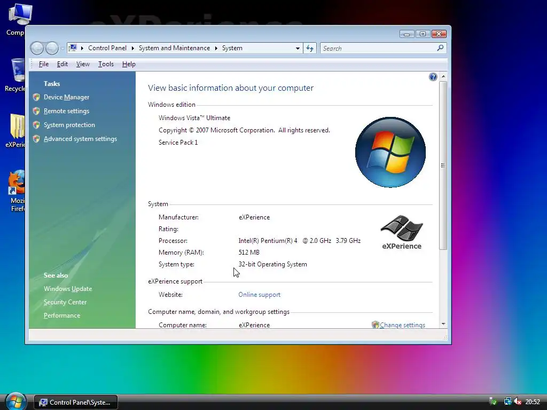Click the shield icon beside System protection
The height and width of the screenshot is (410, 547).
coord(36,125)
